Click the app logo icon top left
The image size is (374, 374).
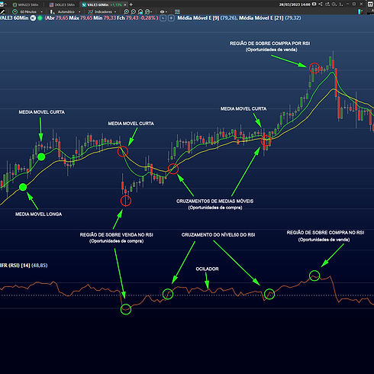coord(2,5)
